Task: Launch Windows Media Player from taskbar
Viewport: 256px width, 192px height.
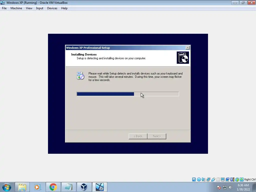Action: [x=37, y=187]
